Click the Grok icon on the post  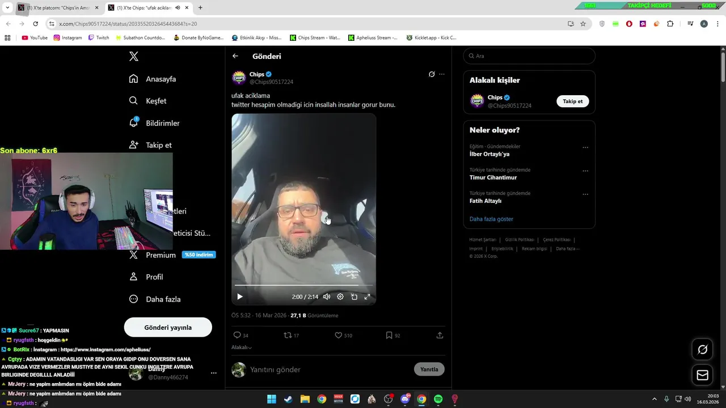(432, 74)
